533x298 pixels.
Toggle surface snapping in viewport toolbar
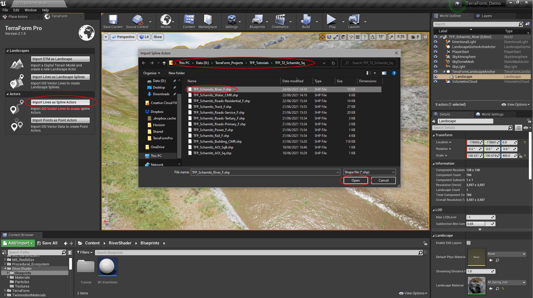[351, 37]
